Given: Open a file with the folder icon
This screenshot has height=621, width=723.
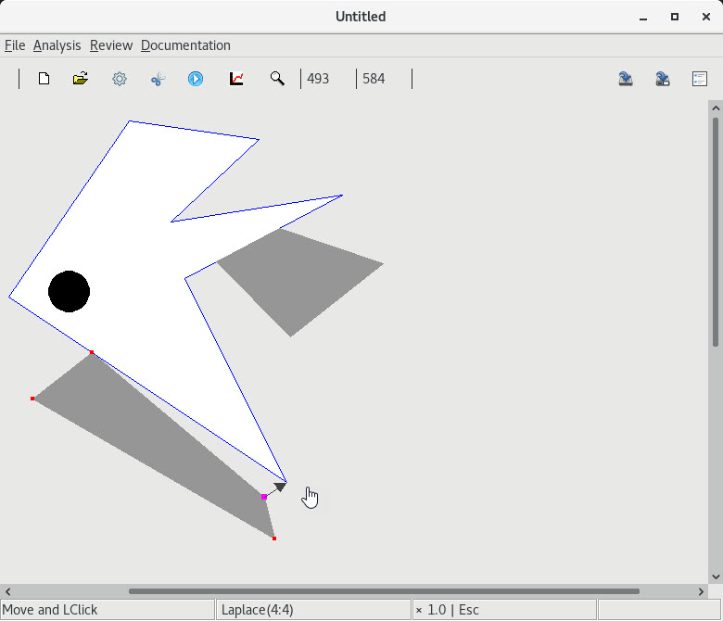Looking at the screenshot, I should tap(81, 79).
